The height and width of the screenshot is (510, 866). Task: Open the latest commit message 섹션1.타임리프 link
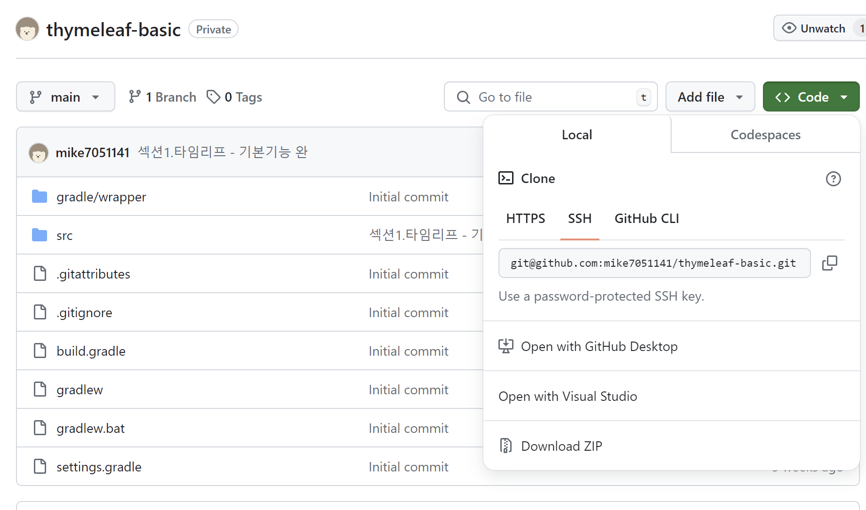click(223, 152)
